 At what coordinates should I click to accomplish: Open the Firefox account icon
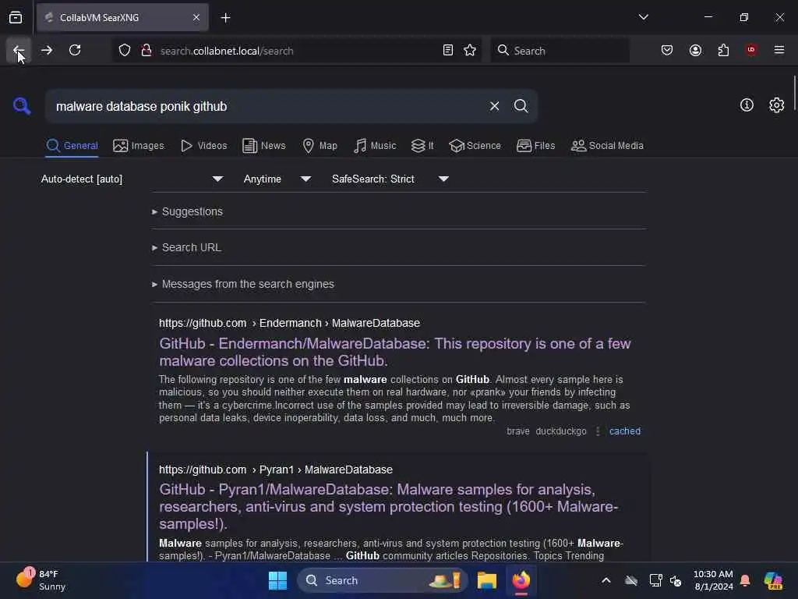(x=695, y=50)
